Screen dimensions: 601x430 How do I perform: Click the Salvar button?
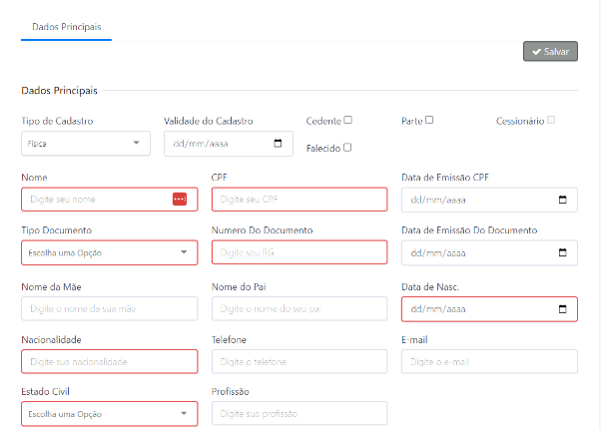[x=550, y=51]
